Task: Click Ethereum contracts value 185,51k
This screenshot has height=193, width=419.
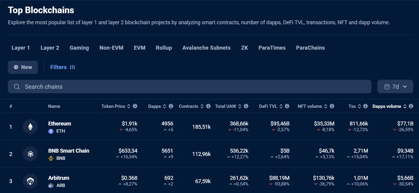Action: coord(201,127)
